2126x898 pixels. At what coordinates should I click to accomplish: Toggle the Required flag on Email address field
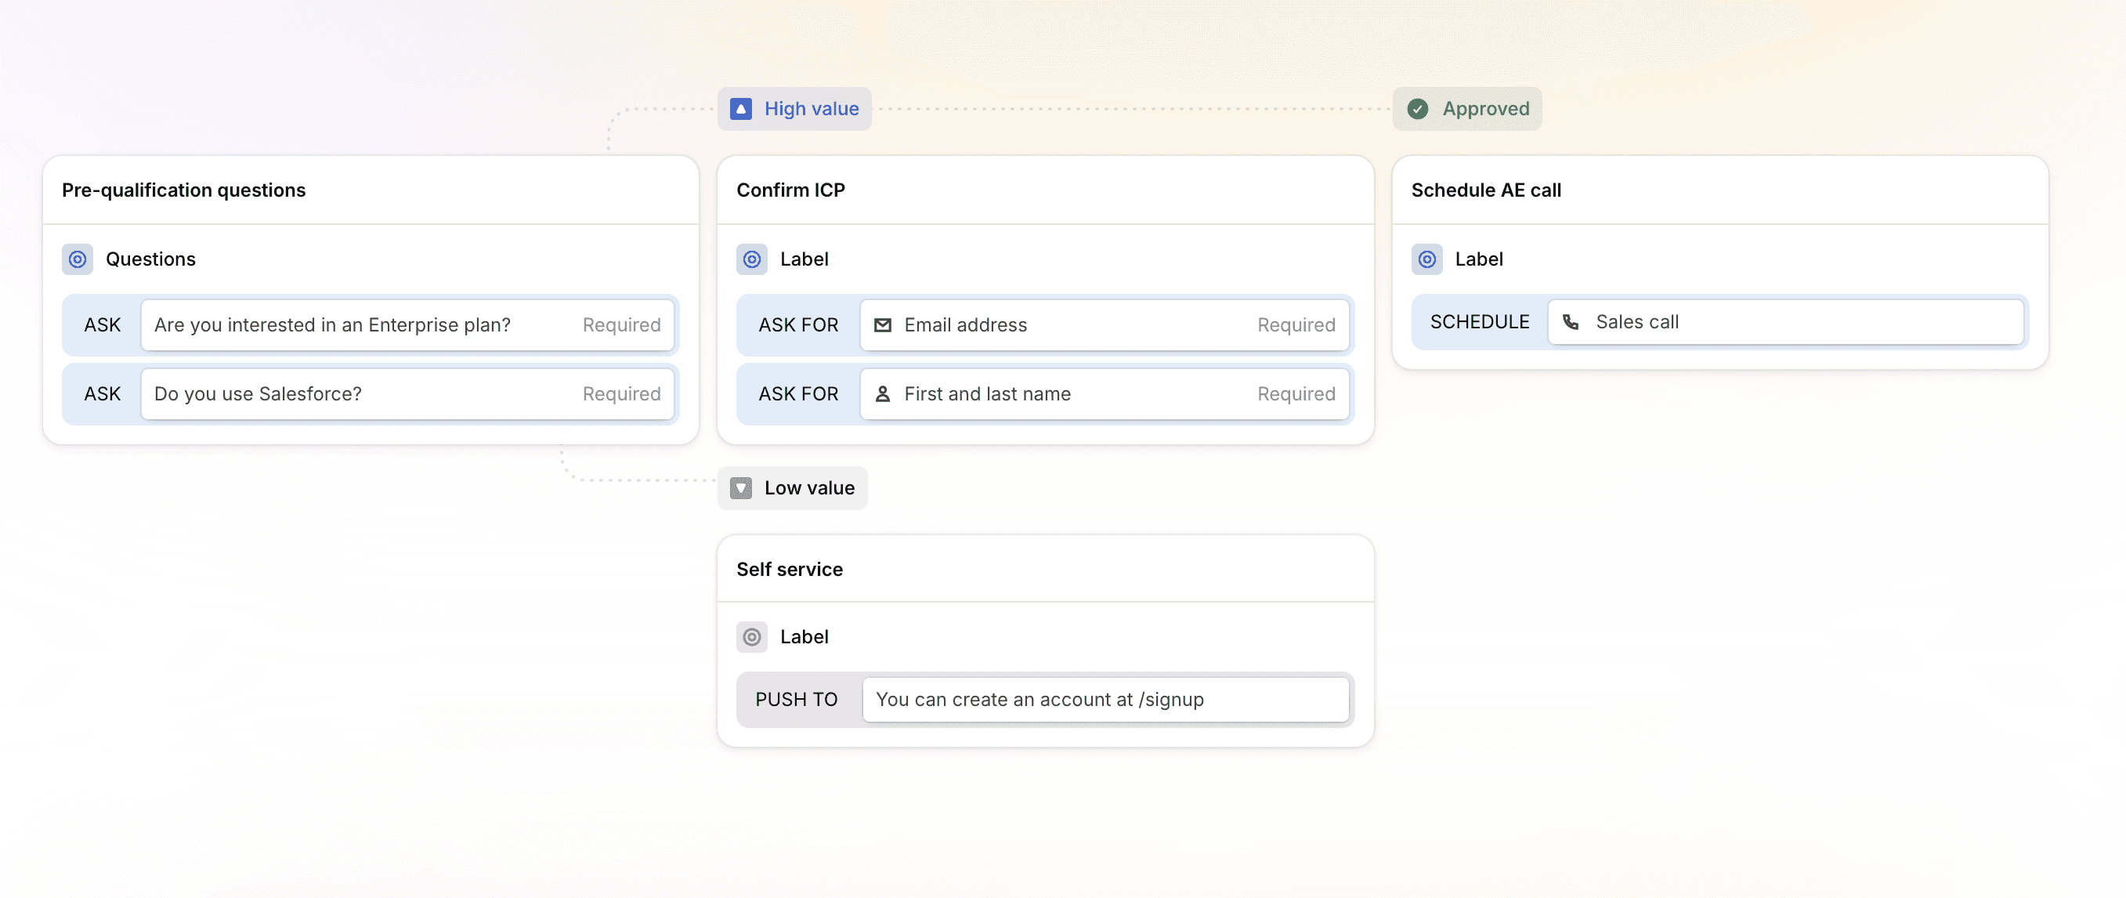[x=1296, y=324]
